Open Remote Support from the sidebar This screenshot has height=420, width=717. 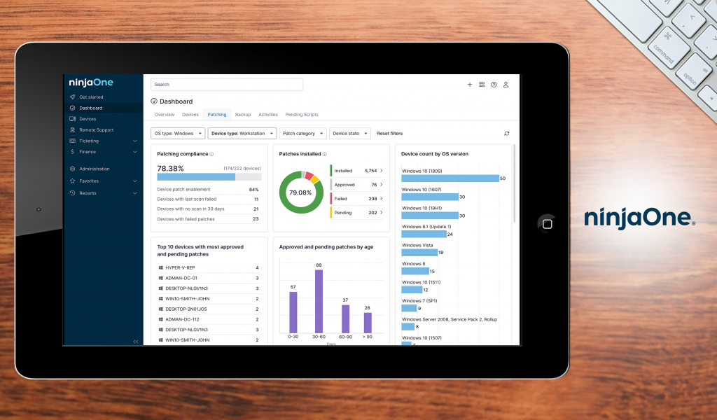[x=96, y=129]
